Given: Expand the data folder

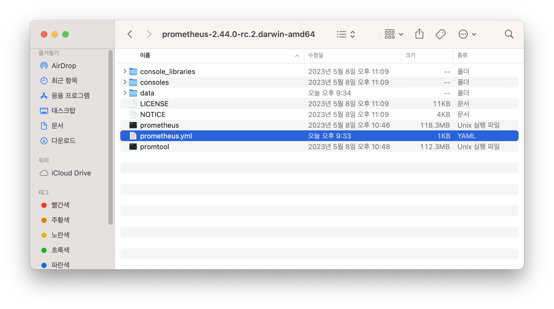Looking at the screenshot, I should tap(125, 93).
